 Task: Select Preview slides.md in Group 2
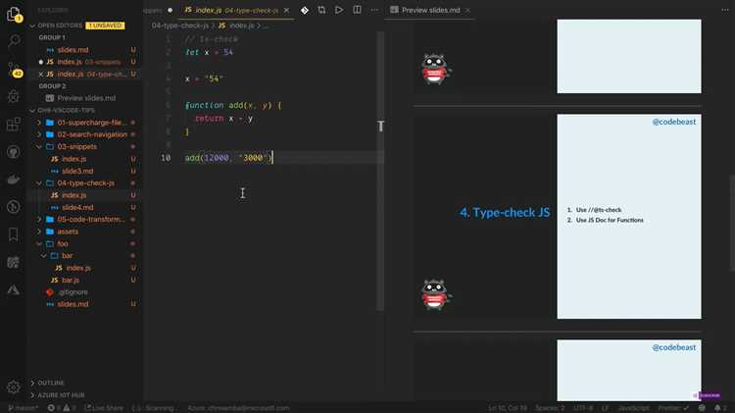pos(86,98)
